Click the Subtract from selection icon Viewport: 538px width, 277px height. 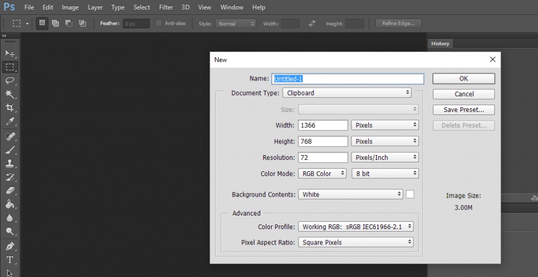point(69,23)
